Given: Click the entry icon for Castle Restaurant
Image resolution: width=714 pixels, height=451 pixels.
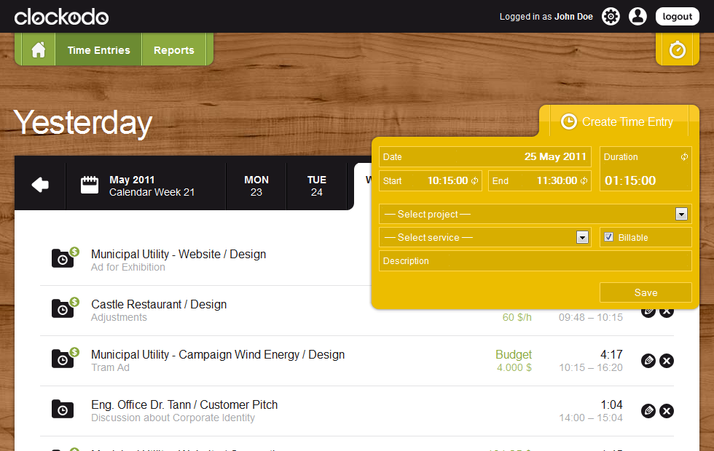Looking at the screenshot, I should click(x=65, y=307).
